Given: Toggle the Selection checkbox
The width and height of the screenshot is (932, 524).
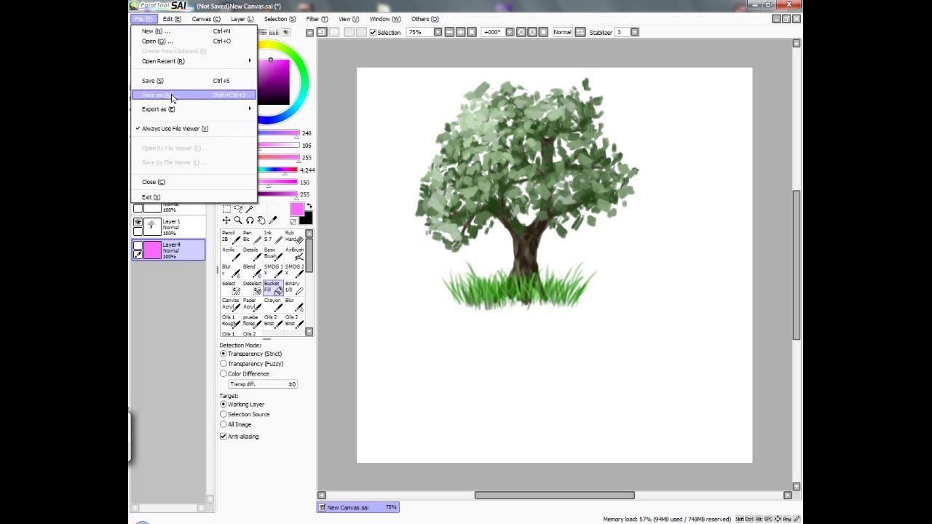Looking at the screenshot, I should pyautogui.click(x=373, y=32).
